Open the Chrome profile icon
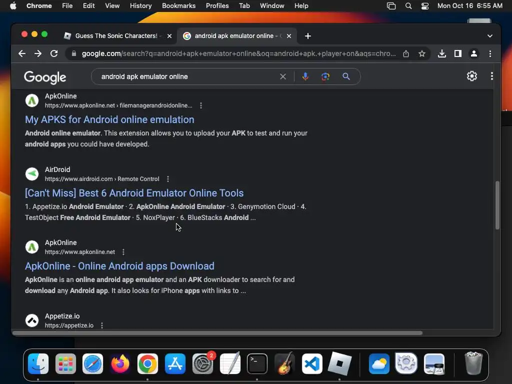 click(x=474, y=53)
